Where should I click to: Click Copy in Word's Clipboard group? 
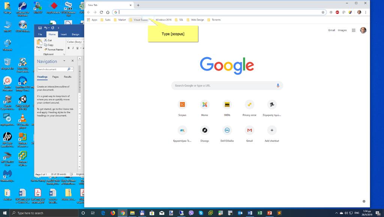(48, 45)
